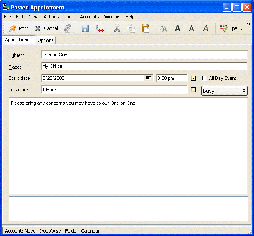Click the Cancel button

tap(46, 28)
